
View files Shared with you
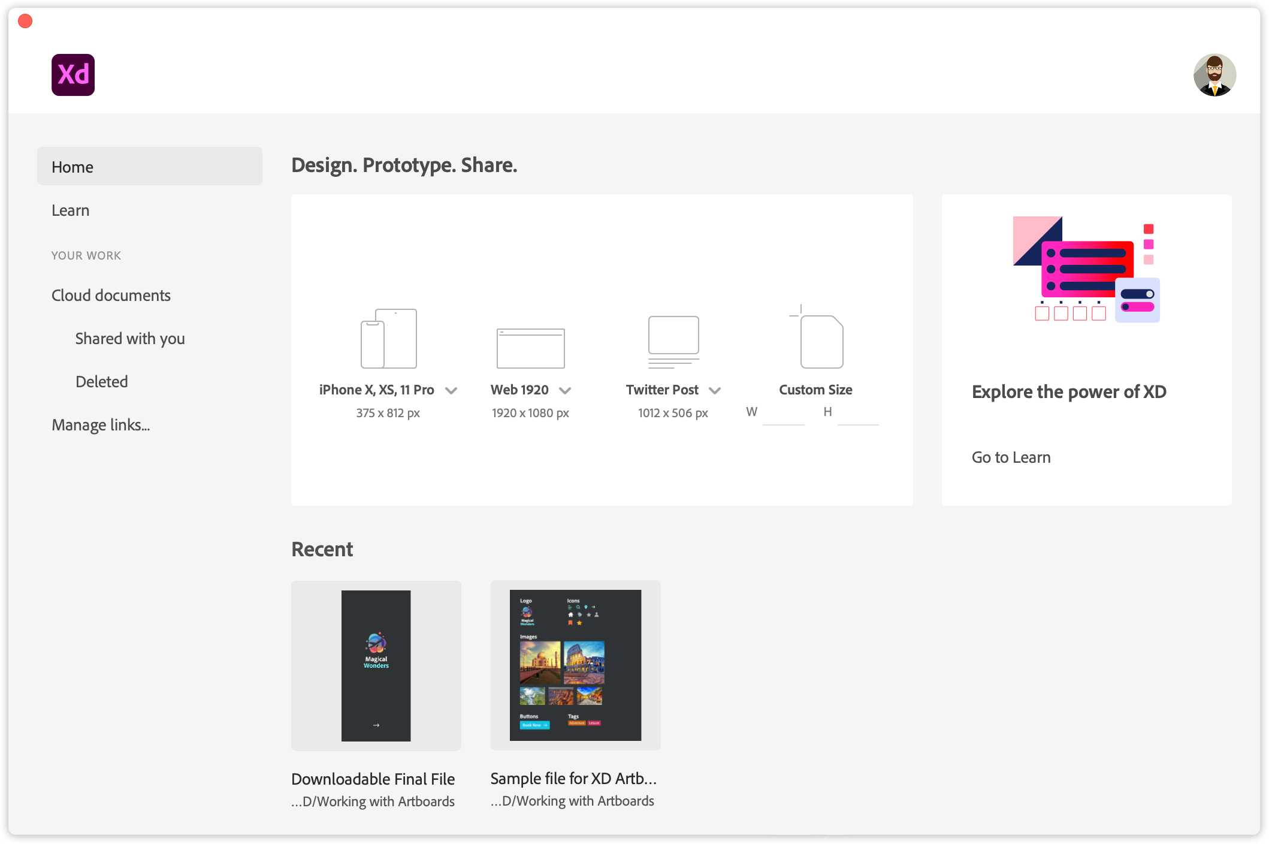pos(129,338)
